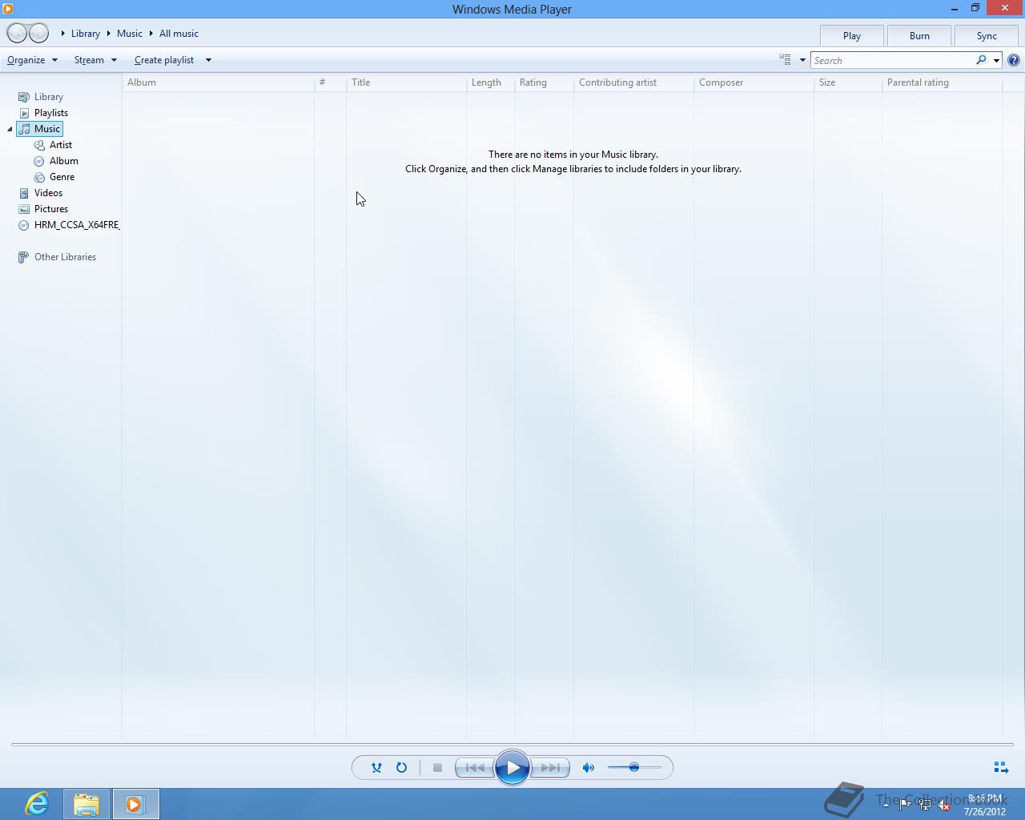Sort by the Rating column header

[x=545, y=82]
